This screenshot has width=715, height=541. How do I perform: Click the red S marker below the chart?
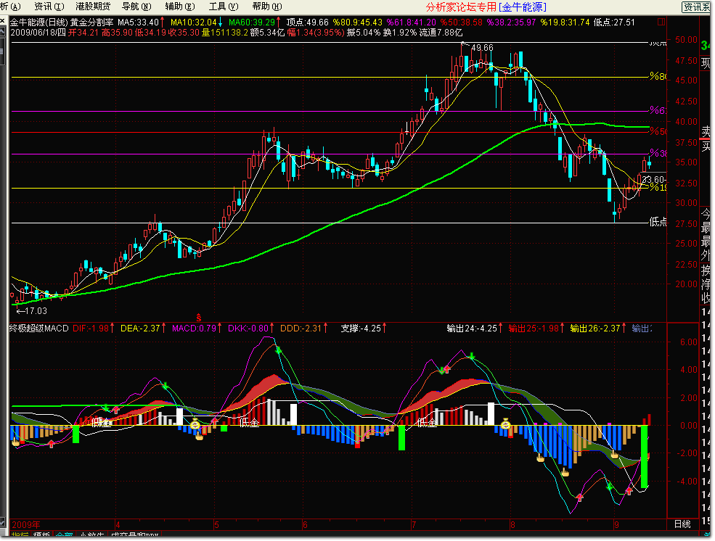pos(199,318)
